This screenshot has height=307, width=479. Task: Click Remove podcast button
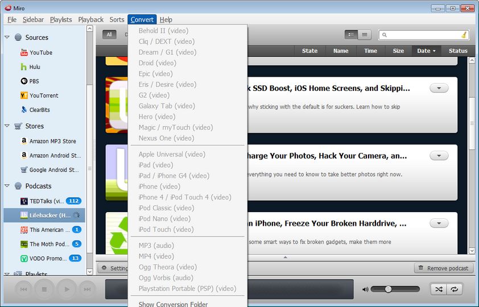pyautogui.click(x=444, y=268)
